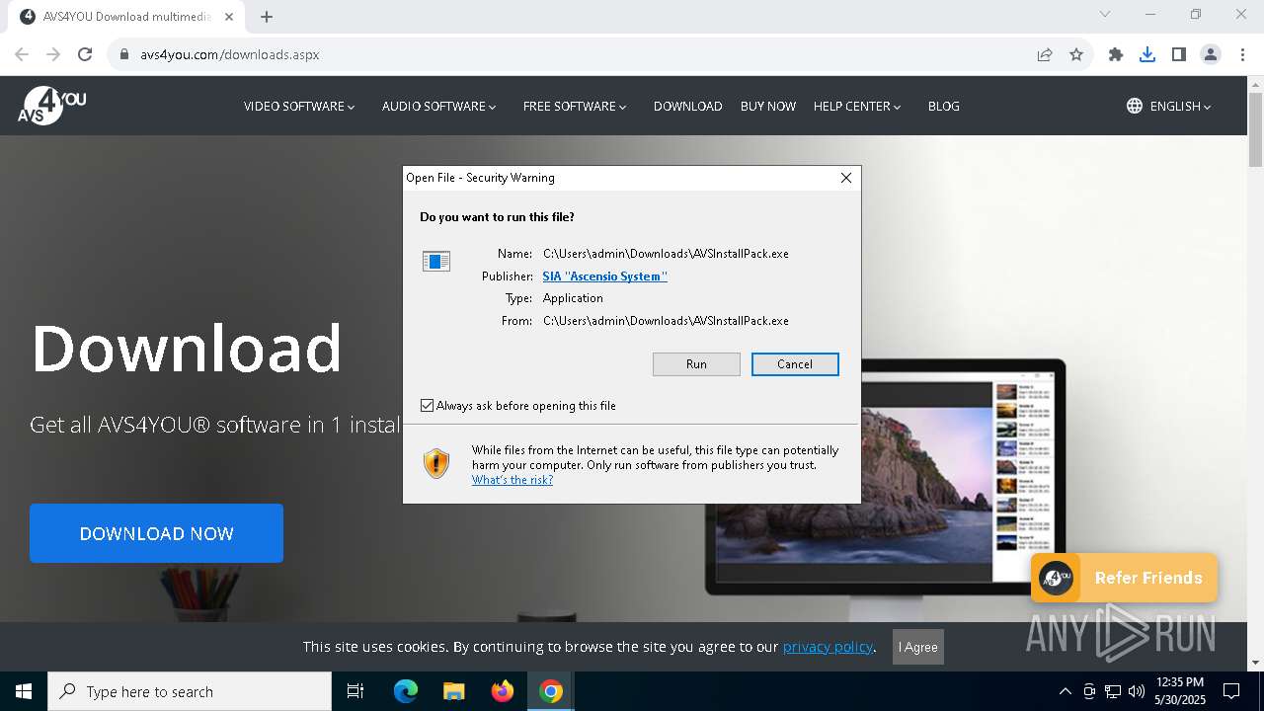This screenshot has height=711, width=1264.
Task: Open the DOWNLOAD menu item
Action: click(688, 106)
